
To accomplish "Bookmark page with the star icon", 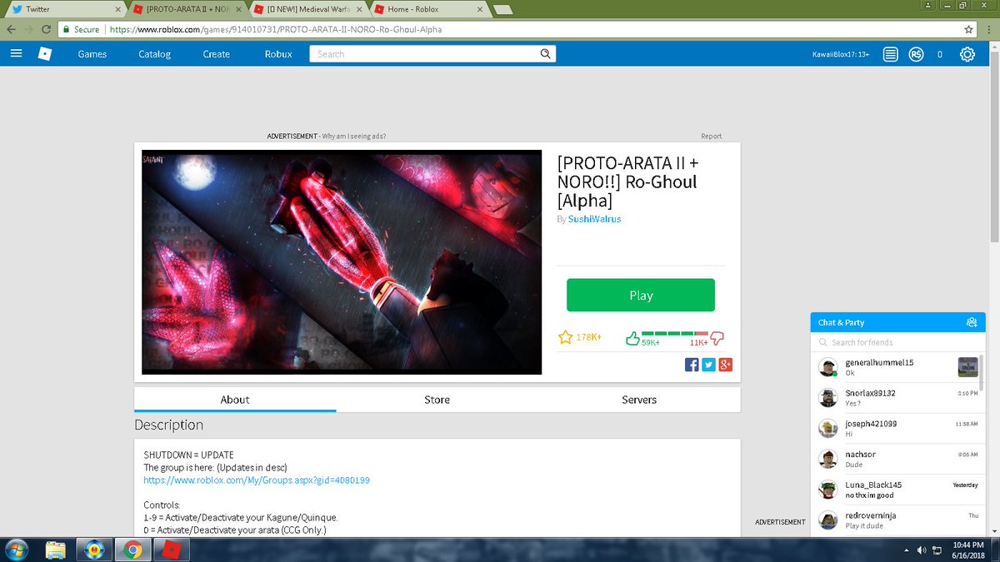I will pos(968,29).
